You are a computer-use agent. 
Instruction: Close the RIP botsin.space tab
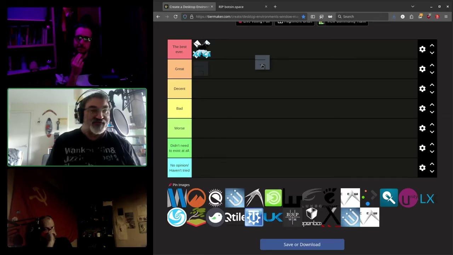(266, 7)
